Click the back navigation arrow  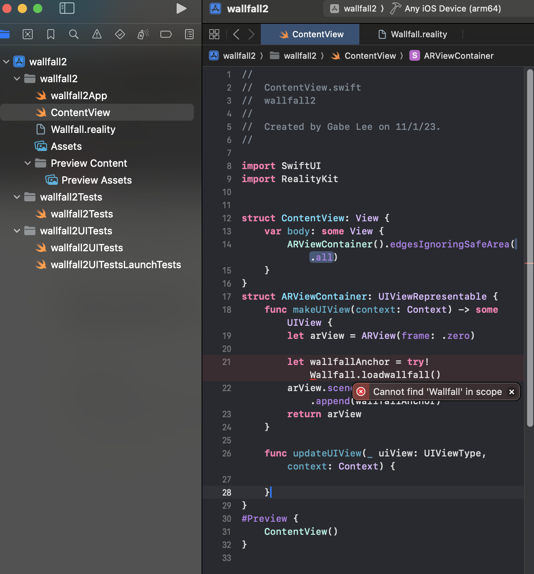pos(236,34)
